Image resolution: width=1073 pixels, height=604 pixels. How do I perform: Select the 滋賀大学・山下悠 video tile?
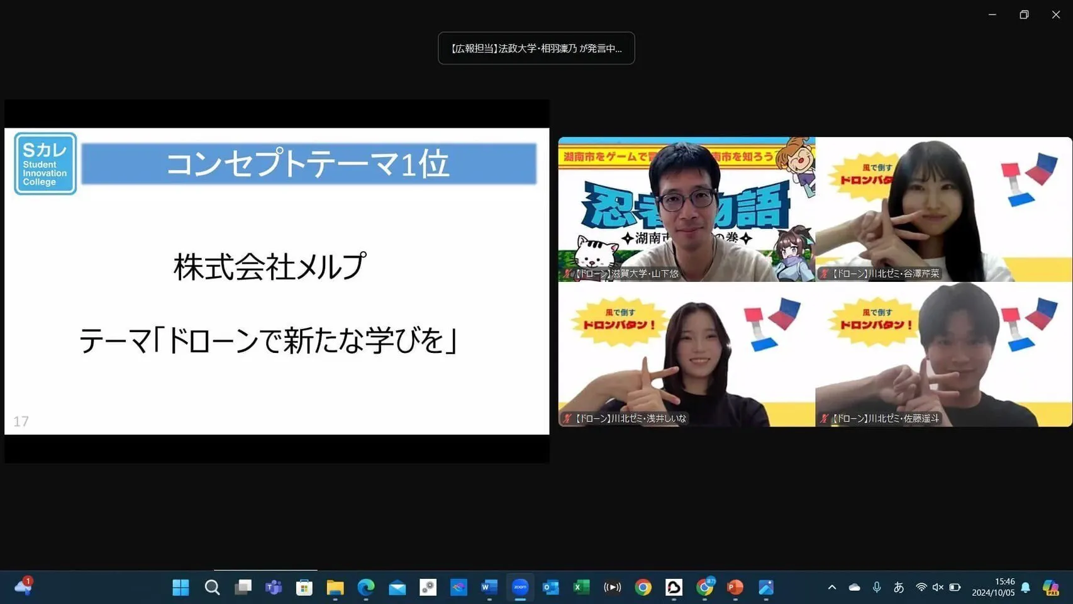click(x=686, y=209)
